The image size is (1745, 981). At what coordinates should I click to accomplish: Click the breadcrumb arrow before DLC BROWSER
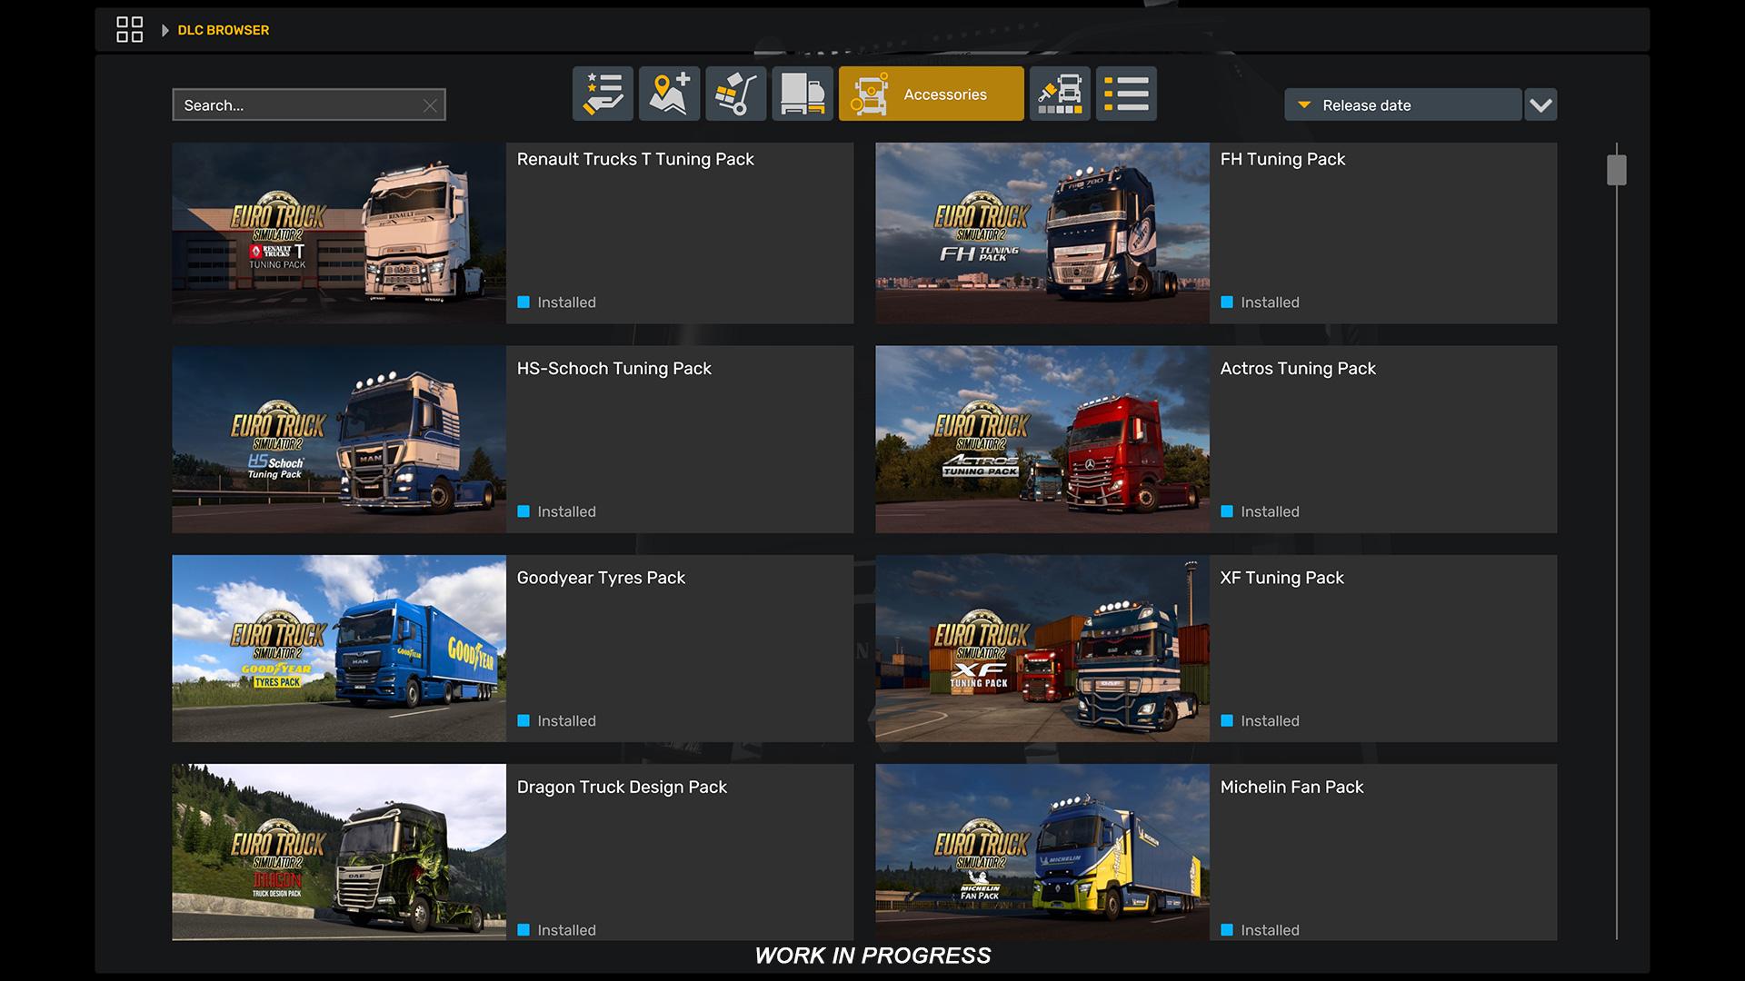[165, 30]
